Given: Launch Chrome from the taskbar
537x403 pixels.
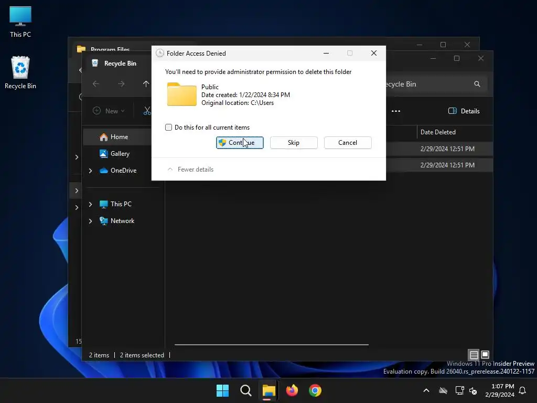Looking at the screenshot, I should [x=315, y=390].
